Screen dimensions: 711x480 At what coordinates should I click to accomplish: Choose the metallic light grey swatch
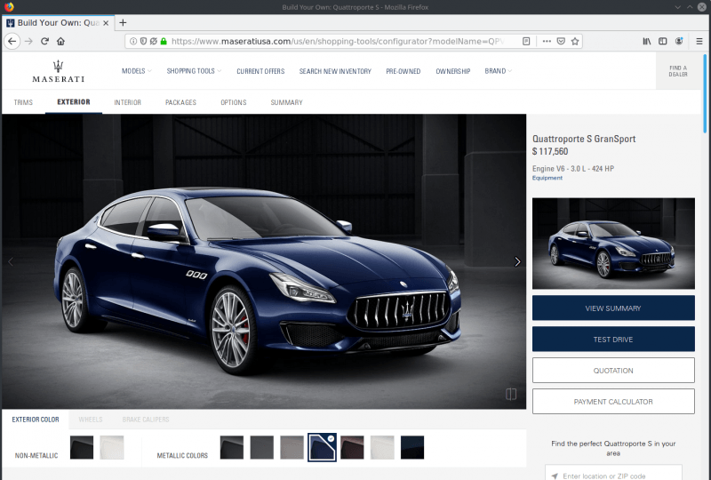292,447
